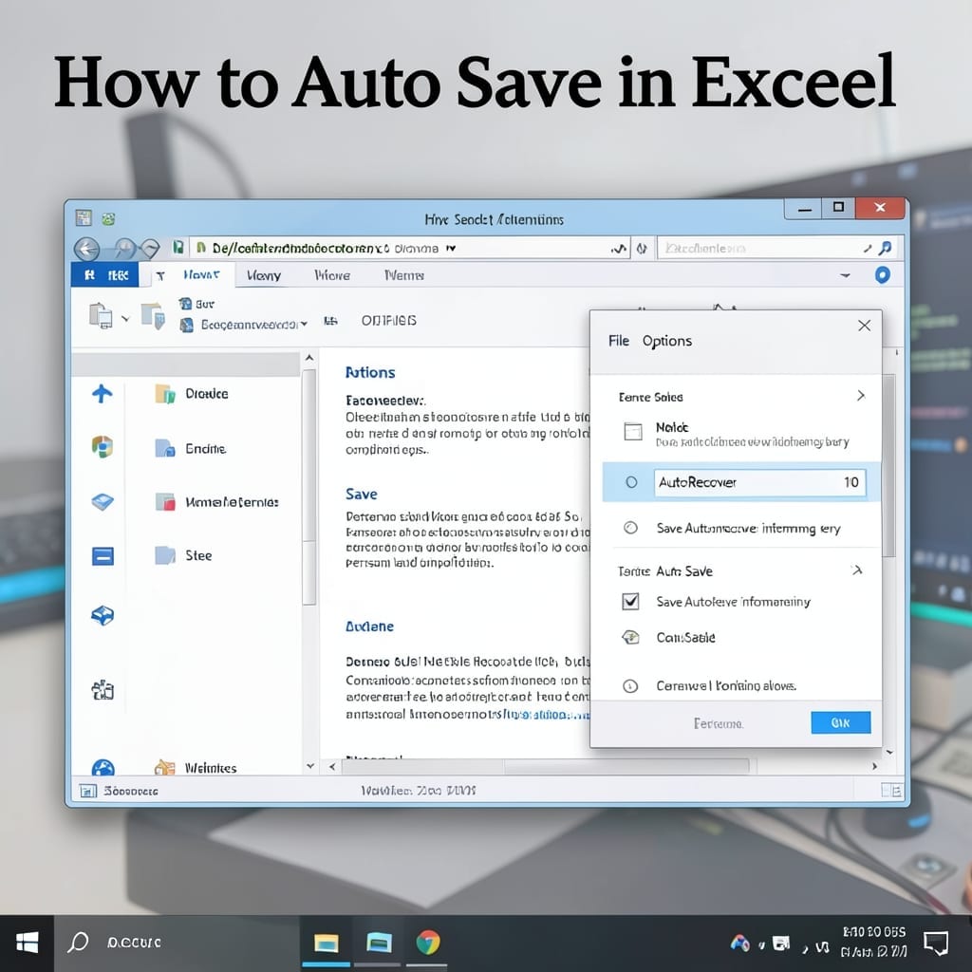Click the taskbar clock and date

874,942
